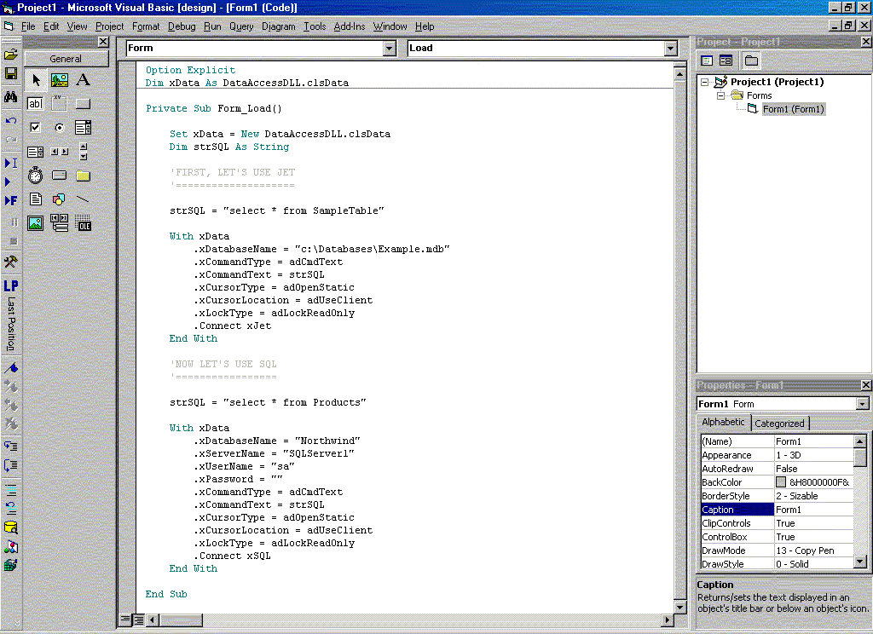Viewport: 873px width, 634px height.
Task: Select the DirListBox folder tool
Action: (x=83, y=176)
